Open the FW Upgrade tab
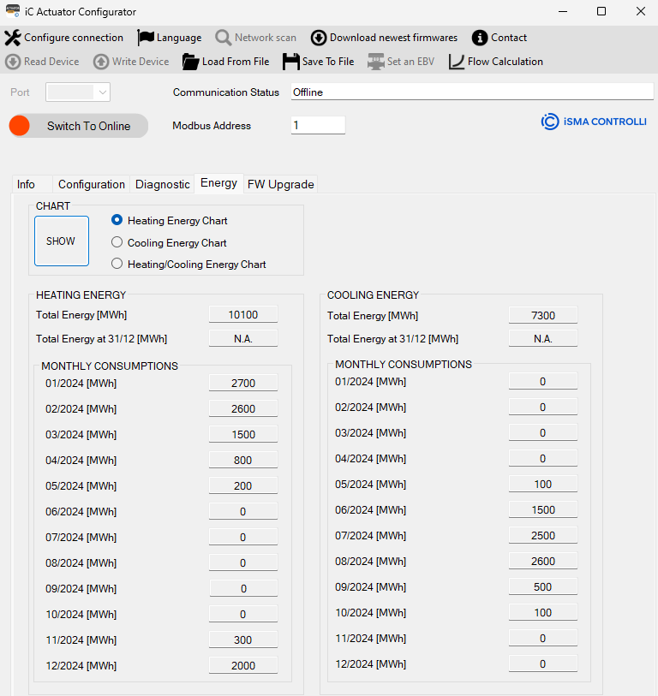The height and width of the screenshot is (696, 658). pos(281,184)
